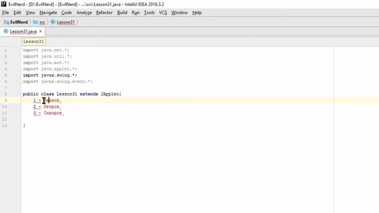
Task: Open the Edit menu
Action: coord(17,12)
